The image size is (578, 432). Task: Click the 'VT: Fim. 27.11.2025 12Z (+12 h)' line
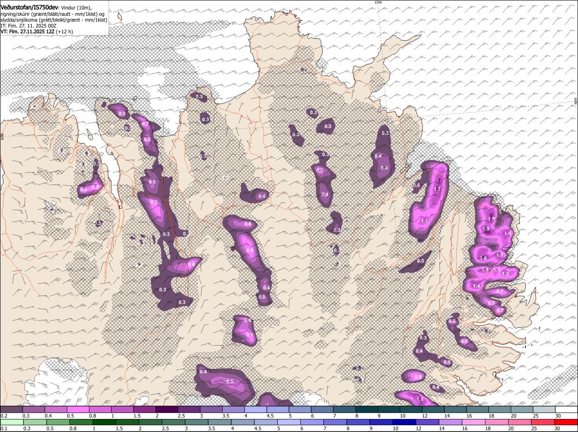pos(37,32)
